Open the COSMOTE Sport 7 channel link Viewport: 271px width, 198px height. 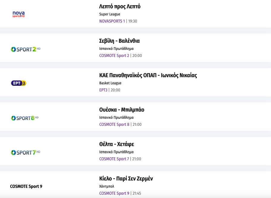114,159
